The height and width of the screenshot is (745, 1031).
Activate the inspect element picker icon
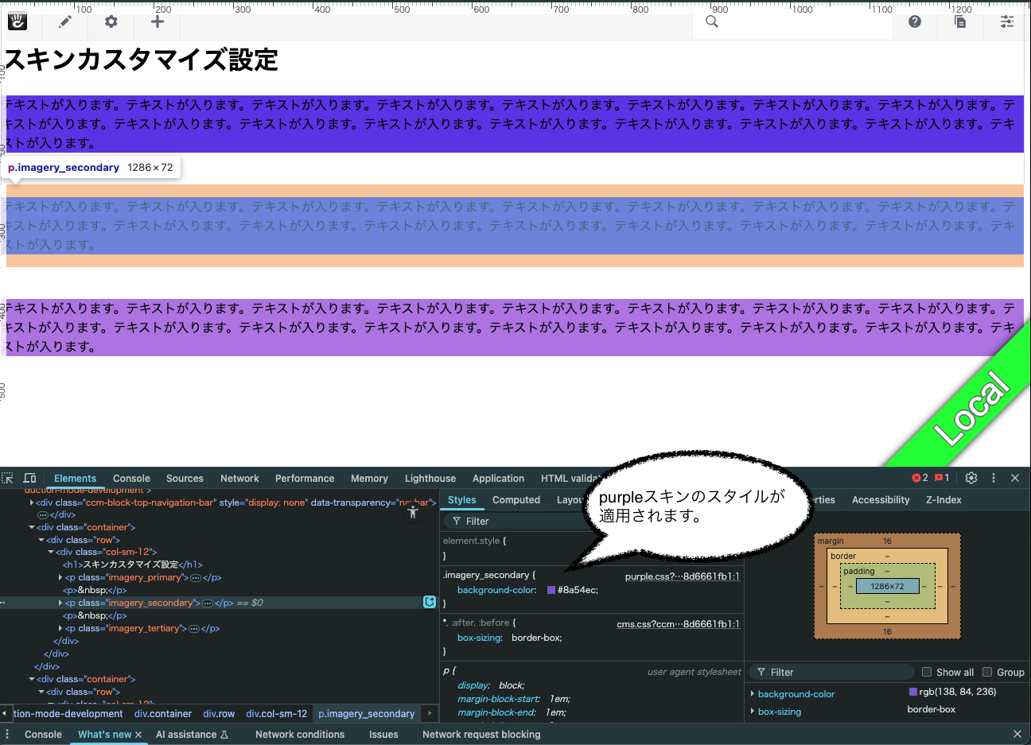point(8,478)
